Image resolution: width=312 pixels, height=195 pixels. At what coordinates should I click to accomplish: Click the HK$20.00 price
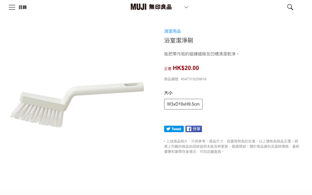coord(186,68)
